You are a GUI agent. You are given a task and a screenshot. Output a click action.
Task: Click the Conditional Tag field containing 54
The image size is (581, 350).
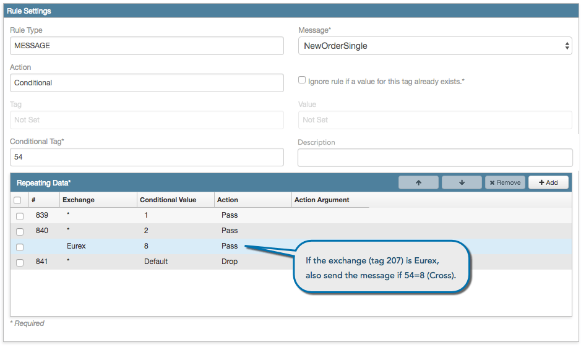(147, 157)
